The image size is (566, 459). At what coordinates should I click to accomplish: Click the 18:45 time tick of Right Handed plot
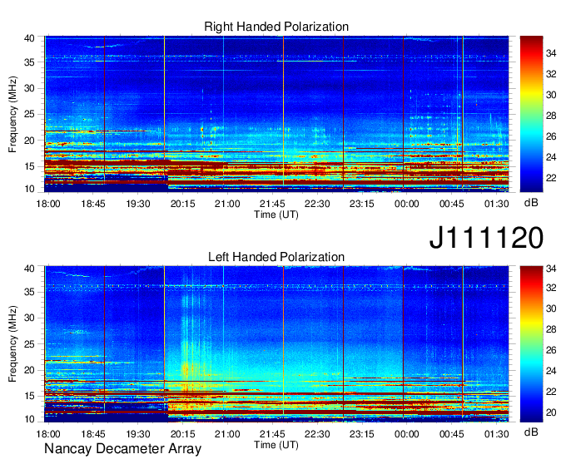[93, 204]
